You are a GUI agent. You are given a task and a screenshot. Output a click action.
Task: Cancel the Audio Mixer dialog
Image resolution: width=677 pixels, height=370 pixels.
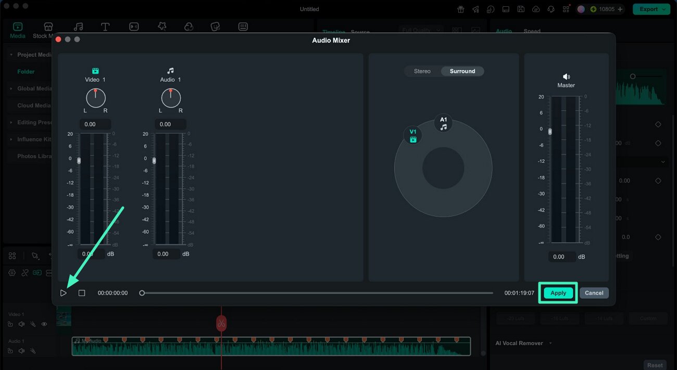pos(594,293)
